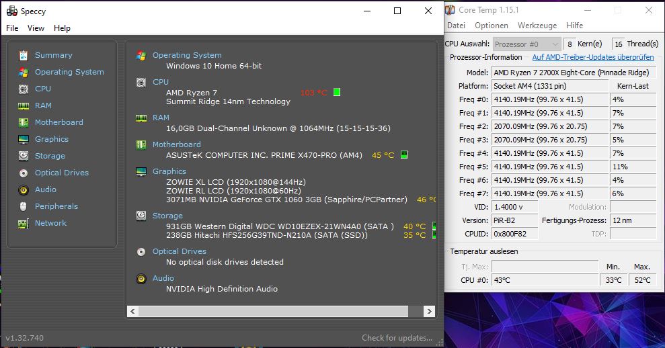The width and height of the screenshot is (665, 348).
Task: Click red 103 °C CPU temperature reading
Action: [x=314, y=93]
